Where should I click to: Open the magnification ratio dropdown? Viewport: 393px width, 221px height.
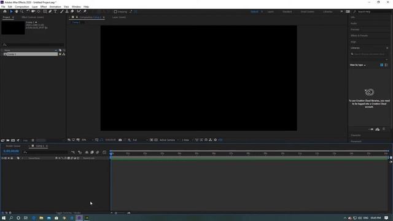click(x=87, y=140)
